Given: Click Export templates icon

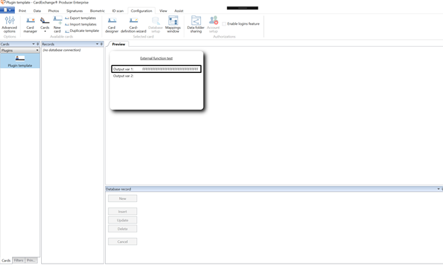Looking at the screenshot, I should (x=67, y=18).
